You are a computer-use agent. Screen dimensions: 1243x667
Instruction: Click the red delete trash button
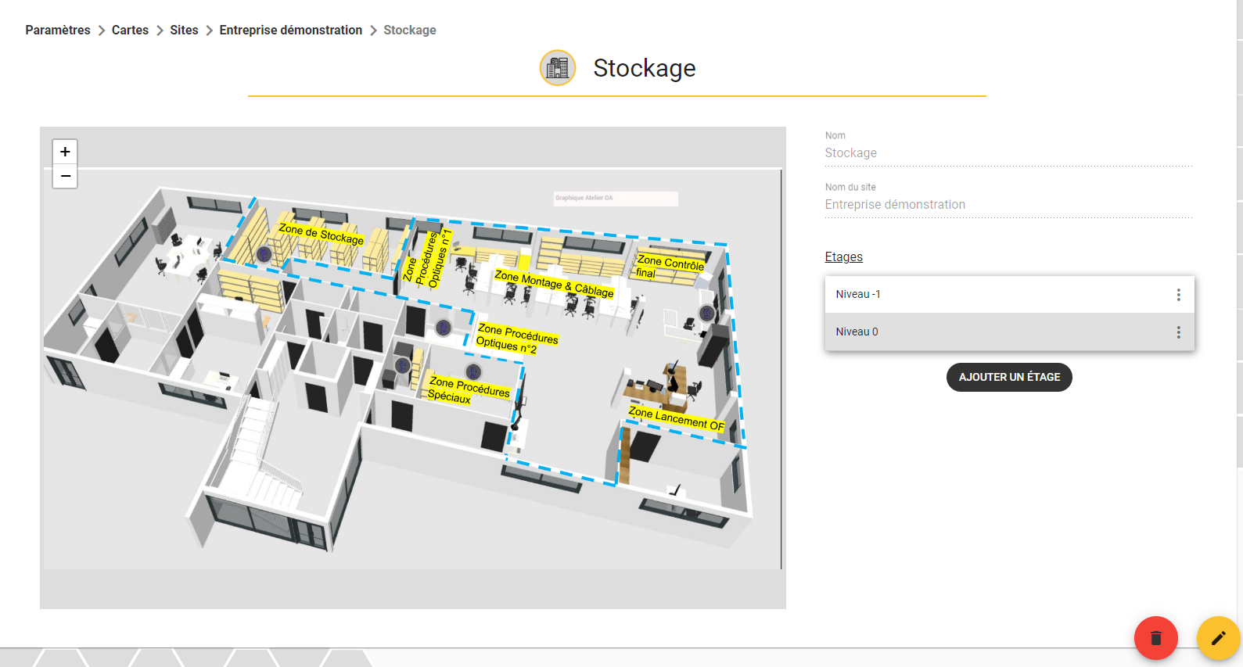point(1155,638)
